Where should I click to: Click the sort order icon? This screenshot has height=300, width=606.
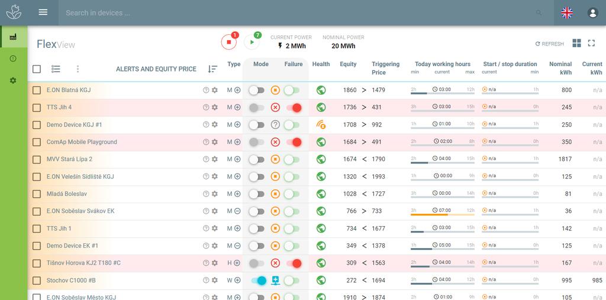(212, 69)
